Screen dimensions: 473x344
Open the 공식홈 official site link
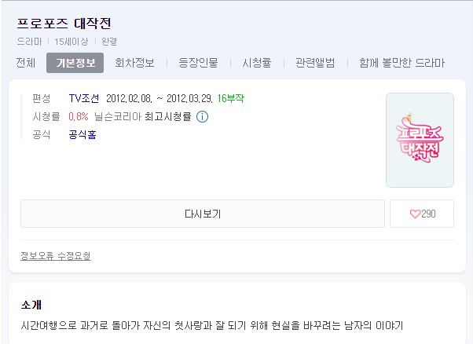[x=82, y=134]
